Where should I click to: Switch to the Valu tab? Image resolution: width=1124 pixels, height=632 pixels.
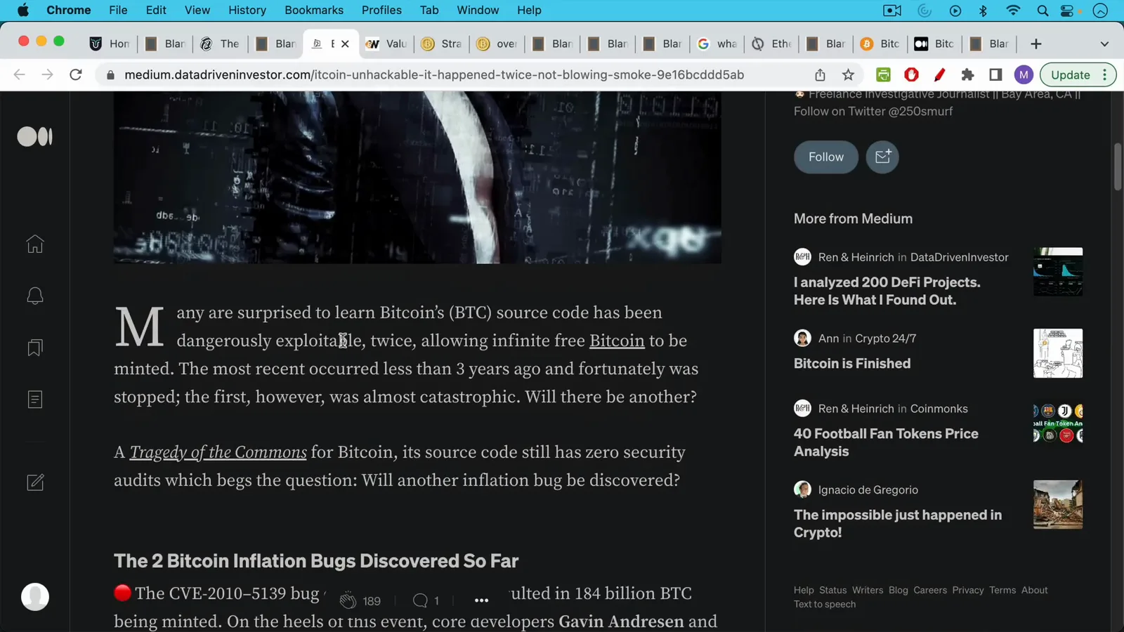(386, 44)
